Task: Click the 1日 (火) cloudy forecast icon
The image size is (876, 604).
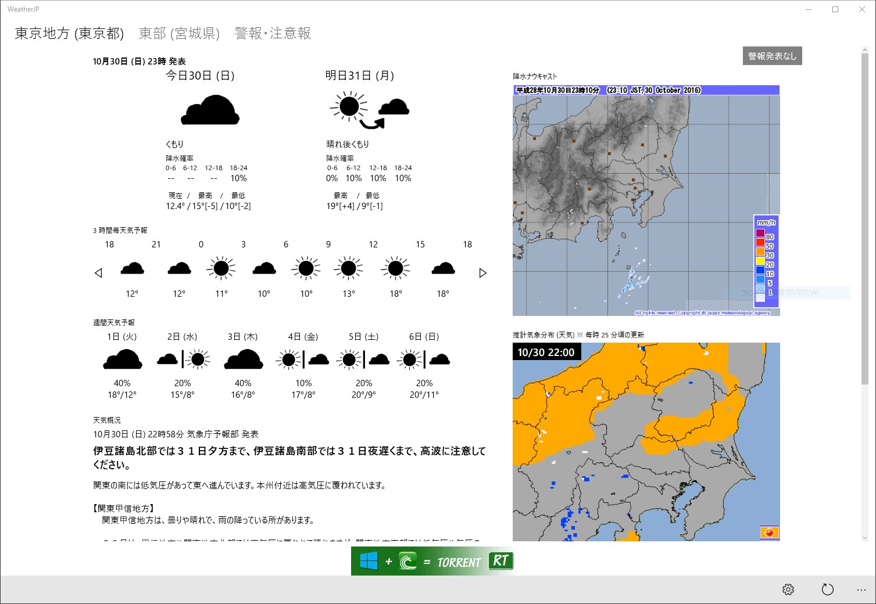Action: pos(123,359)
